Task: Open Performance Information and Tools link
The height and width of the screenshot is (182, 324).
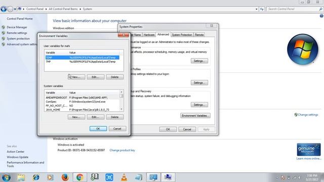Action: (25, 164)
